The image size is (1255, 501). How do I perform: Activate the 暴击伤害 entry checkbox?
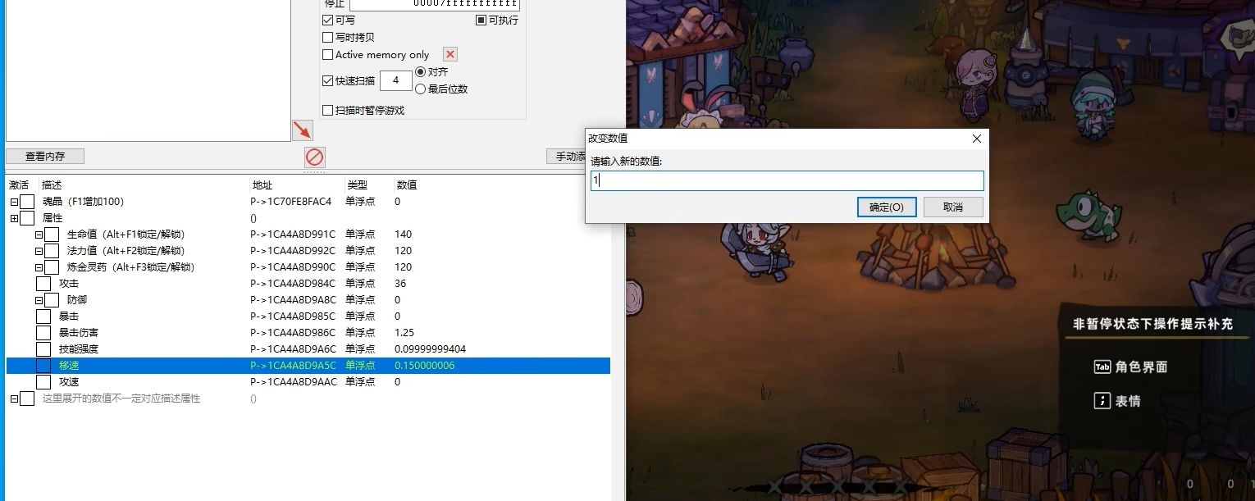click(43, 333)
